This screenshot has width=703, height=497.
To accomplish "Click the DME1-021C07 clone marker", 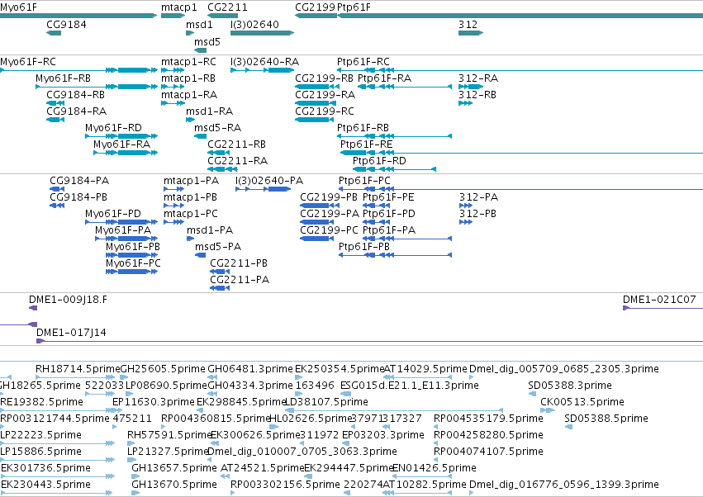I will [x=663, y=308].
